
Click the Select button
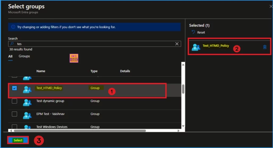pyautogui.click(x=18, y=140)
